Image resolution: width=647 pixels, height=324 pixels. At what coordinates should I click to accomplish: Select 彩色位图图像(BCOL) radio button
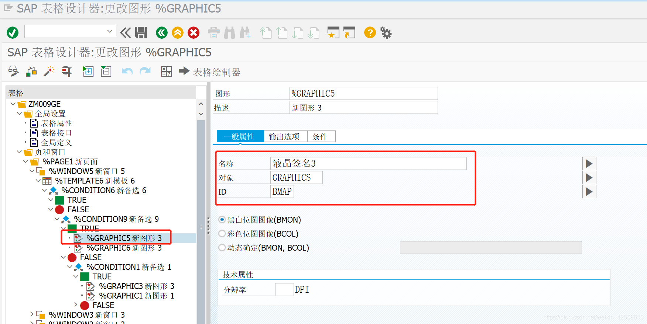click(222, 234)
